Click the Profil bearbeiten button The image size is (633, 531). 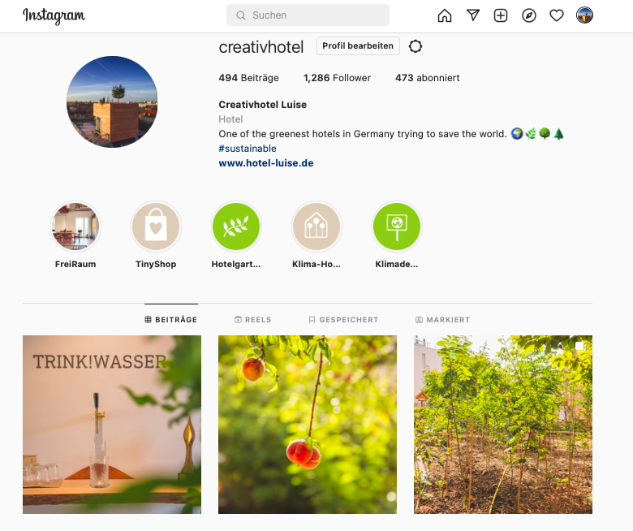coord(358,45)
